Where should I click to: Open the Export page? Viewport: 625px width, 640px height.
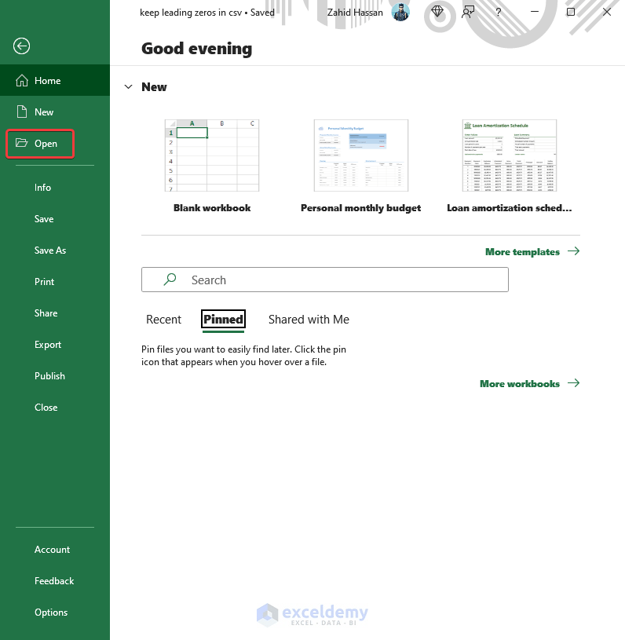(48, 345)
